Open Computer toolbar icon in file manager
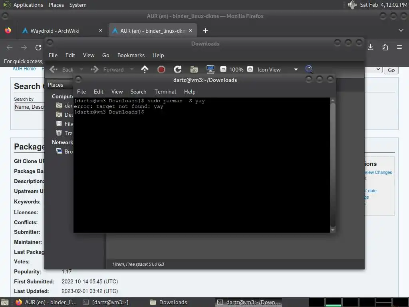409x307 pixels. pyautogui.click(x=210, y=70)
